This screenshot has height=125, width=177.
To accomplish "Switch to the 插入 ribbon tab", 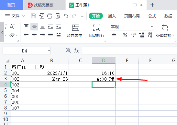I will click(x=112, y=16).
